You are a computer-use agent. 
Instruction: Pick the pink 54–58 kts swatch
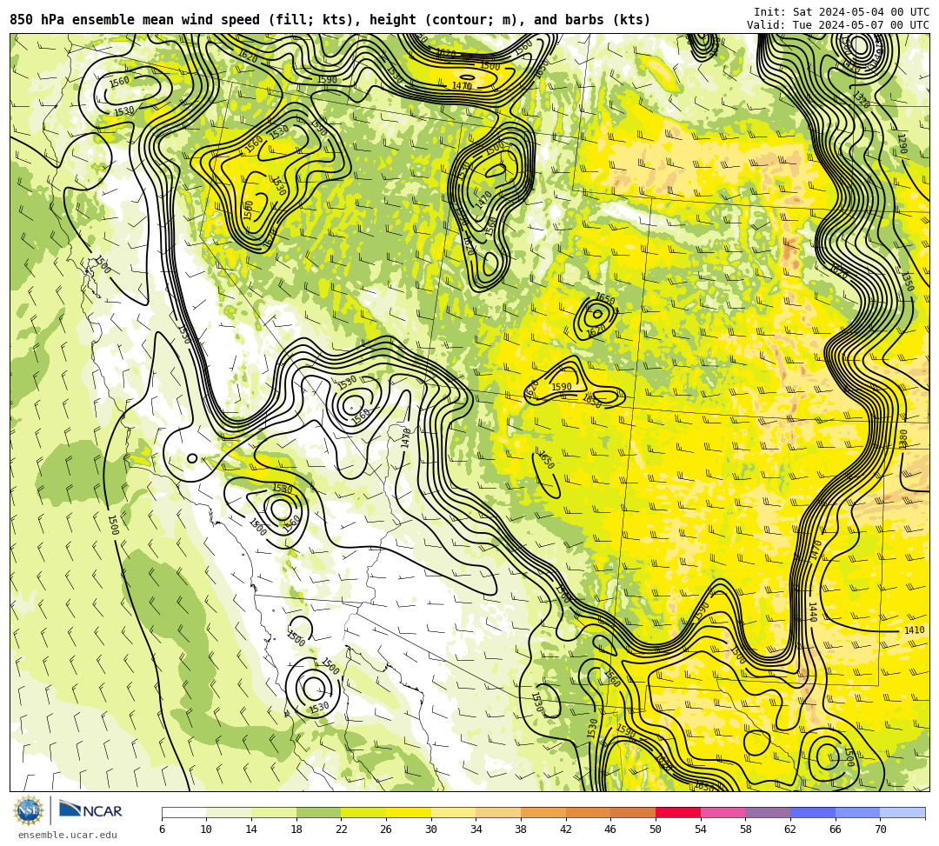(723, 812)
